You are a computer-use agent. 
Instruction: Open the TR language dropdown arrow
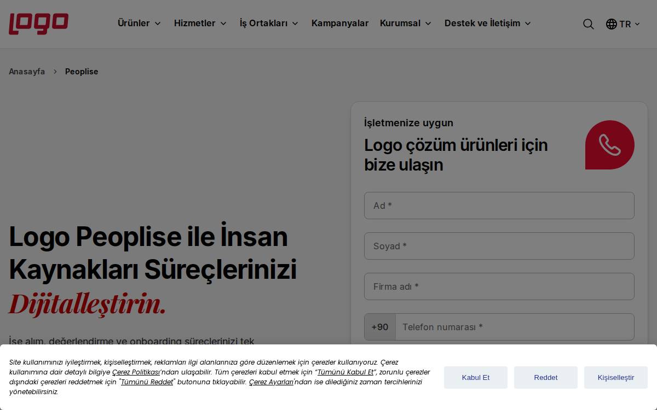tap(637, 24)
